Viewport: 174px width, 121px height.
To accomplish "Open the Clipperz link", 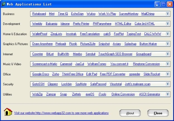I will tap(53, 84).
